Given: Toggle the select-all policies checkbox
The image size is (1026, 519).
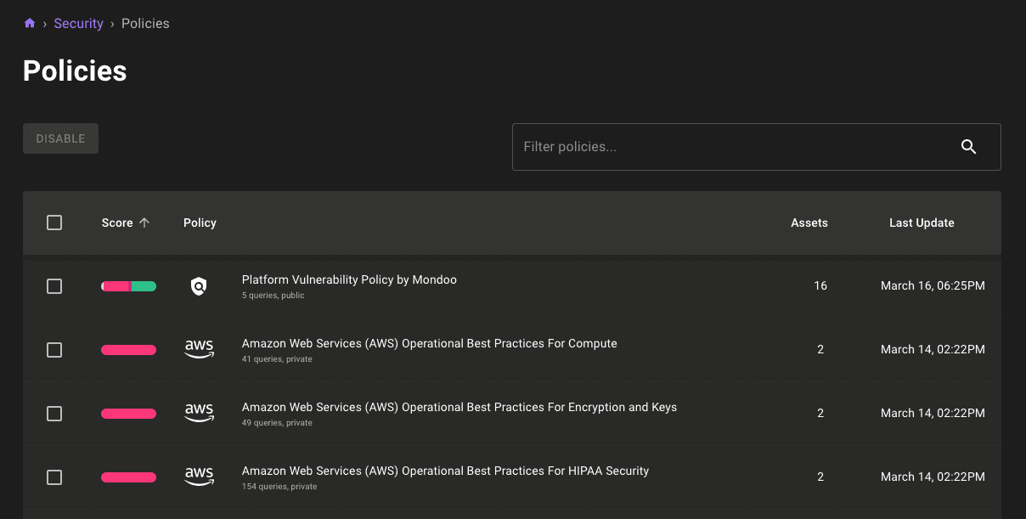Looking at the screenshot, I should 54,223.
